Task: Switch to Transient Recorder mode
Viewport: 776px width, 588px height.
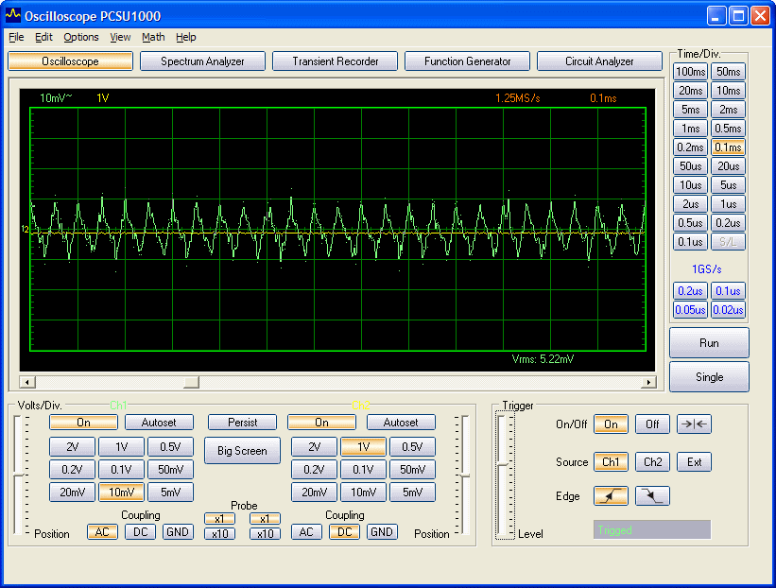Action: 335,61
